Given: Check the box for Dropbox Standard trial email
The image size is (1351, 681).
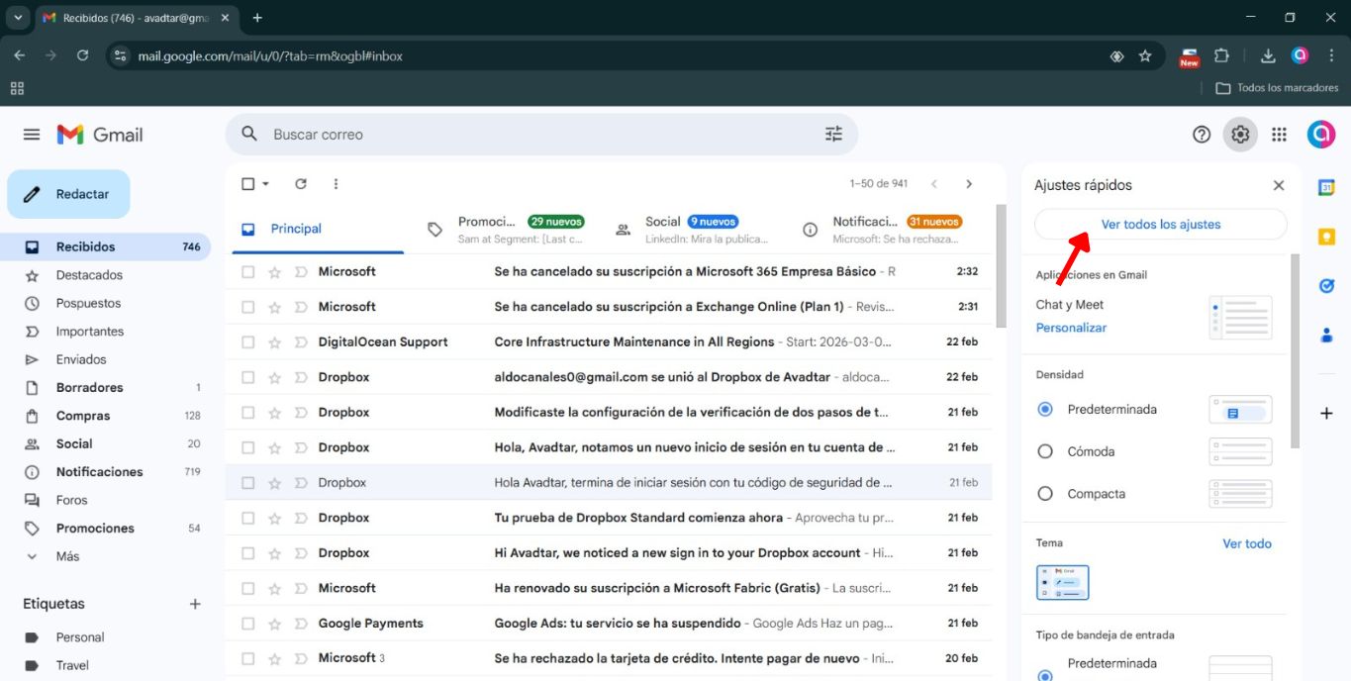Looking at the screenshot, I should pos(247,518).
